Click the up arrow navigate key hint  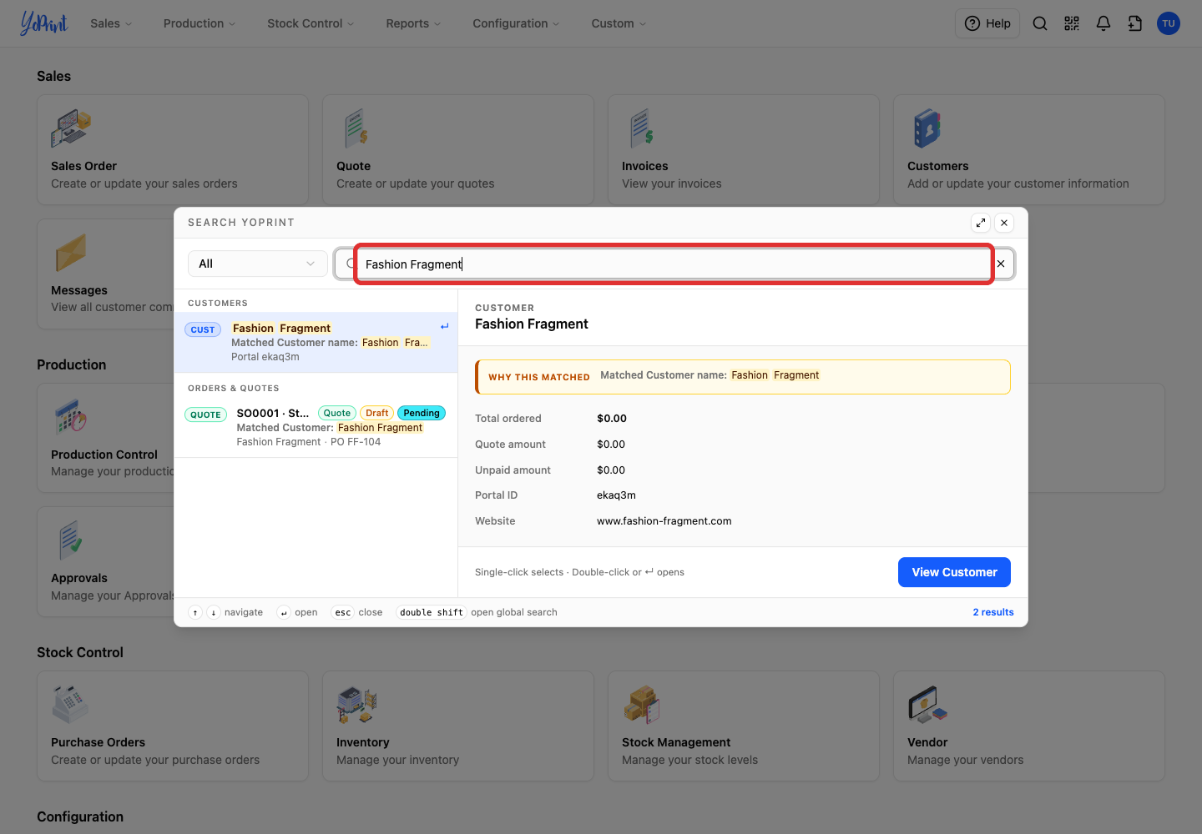pos(195,612)
